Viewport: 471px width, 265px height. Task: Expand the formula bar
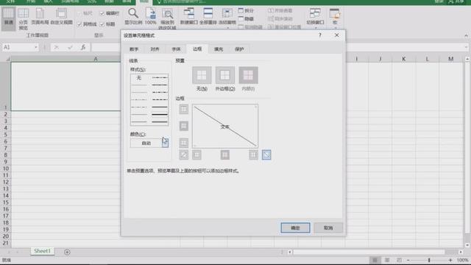click(466, 47)
